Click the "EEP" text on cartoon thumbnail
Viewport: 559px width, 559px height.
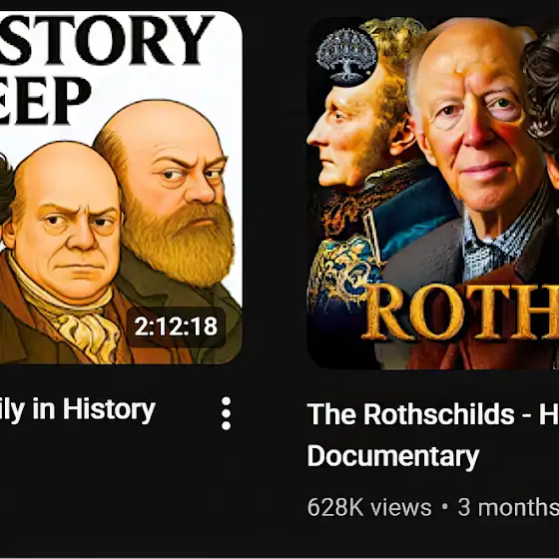pos(45,101)
